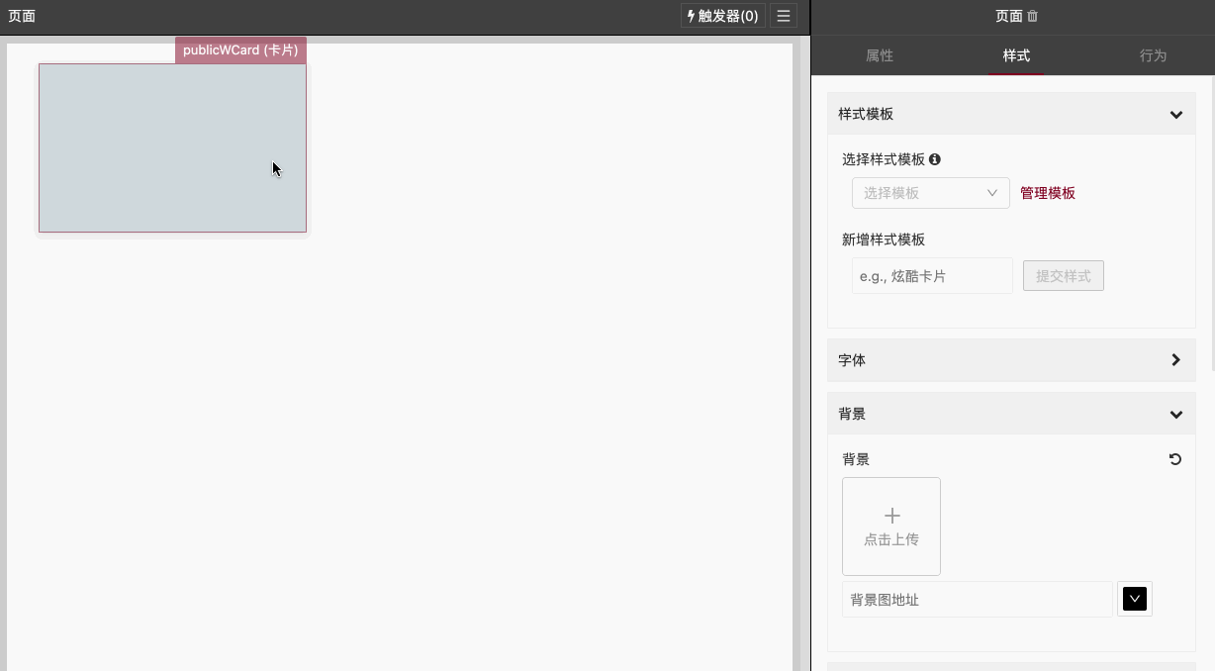The height and width of the screenshot is (671, 1215).
Task: Focus the 背景图地址 input field
Action: pos(978,600)
